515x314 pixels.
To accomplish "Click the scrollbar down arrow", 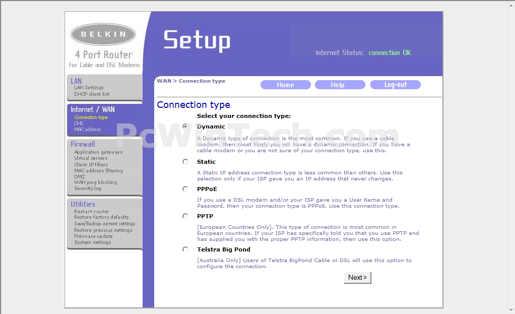I will click(511, 310).
